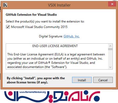Click the license agreement scrollbar thumb
118x103 pixels.
coord(110,49)
